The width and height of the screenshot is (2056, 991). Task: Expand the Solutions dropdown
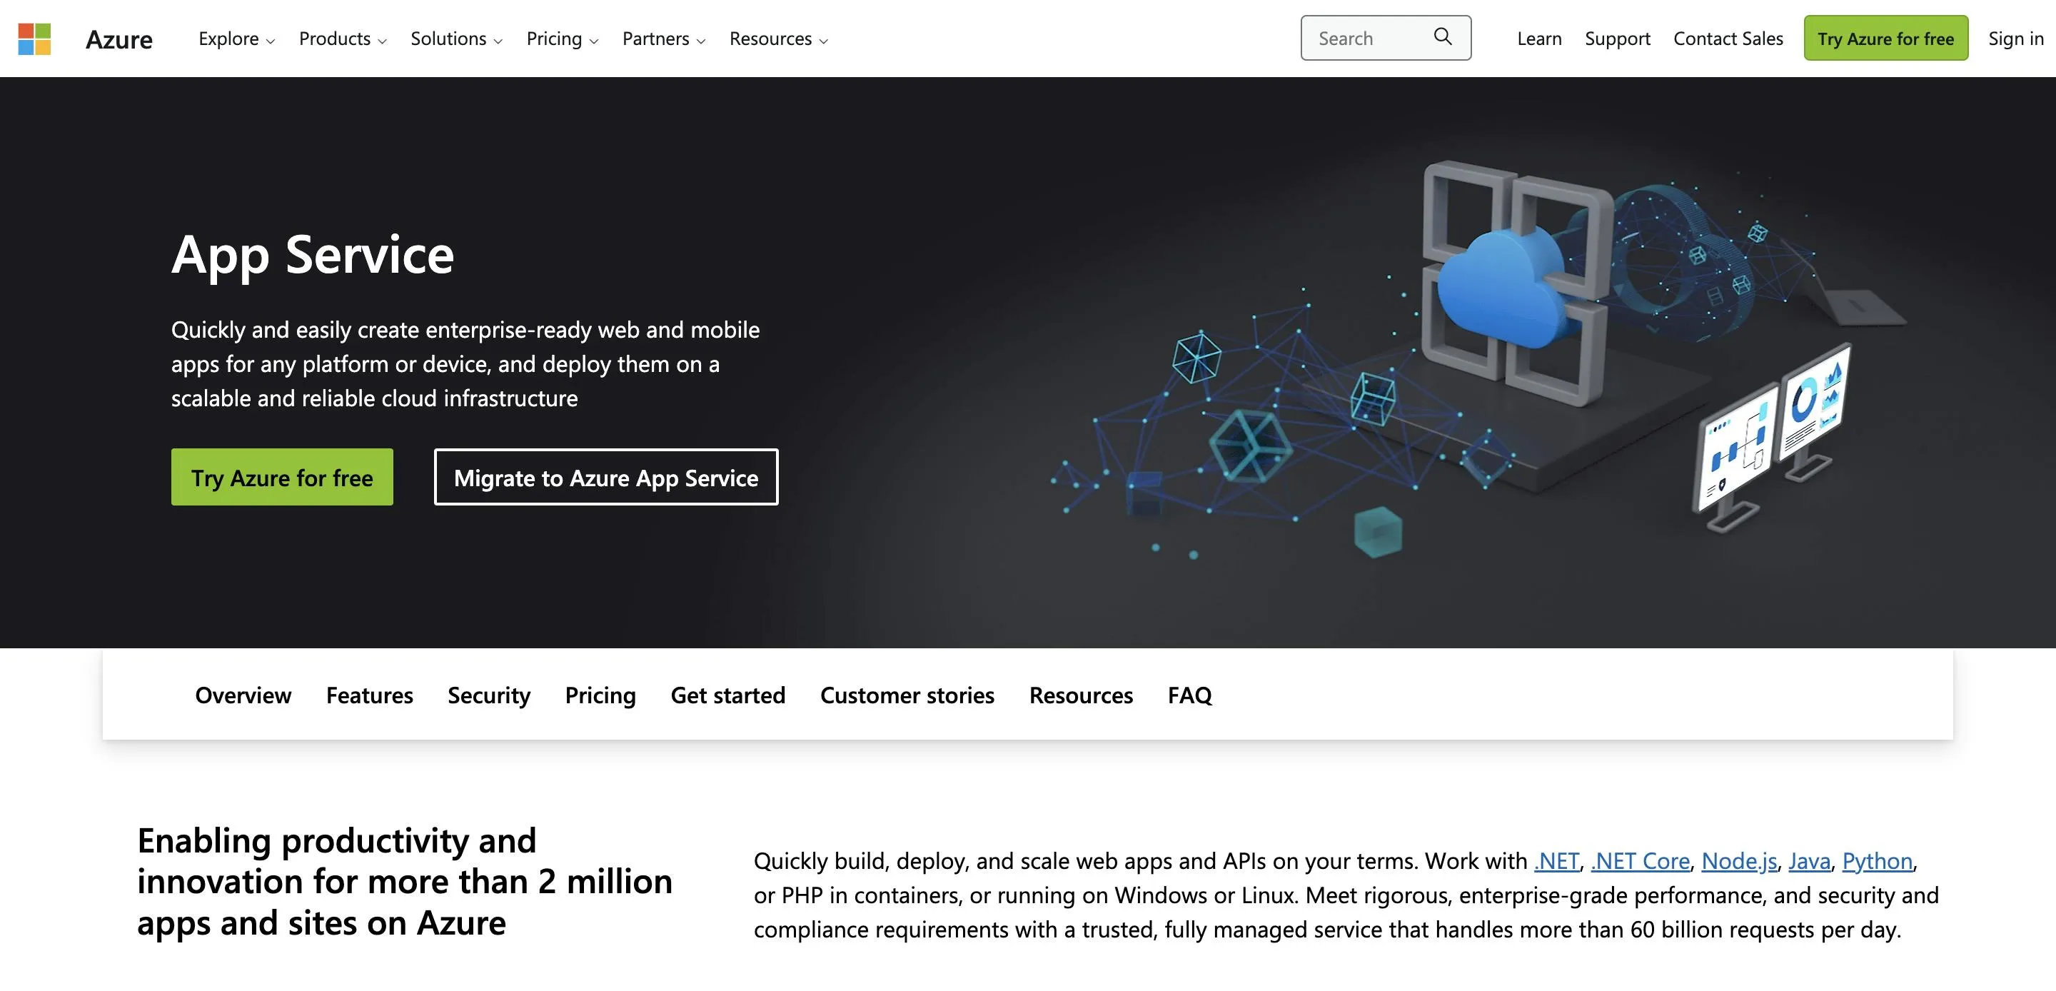[x=455, y=39]
